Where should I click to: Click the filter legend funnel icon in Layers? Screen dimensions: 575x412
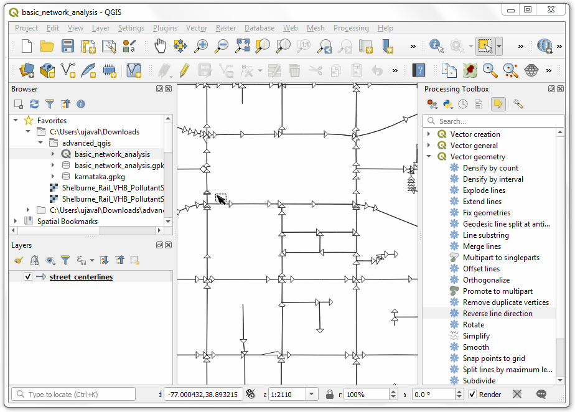point(65,261)
